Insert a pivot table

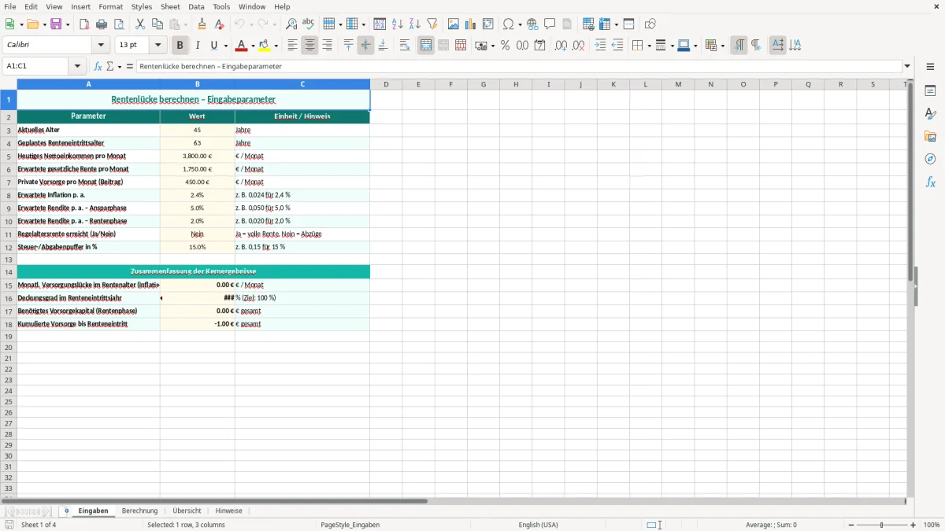point(488,24)
